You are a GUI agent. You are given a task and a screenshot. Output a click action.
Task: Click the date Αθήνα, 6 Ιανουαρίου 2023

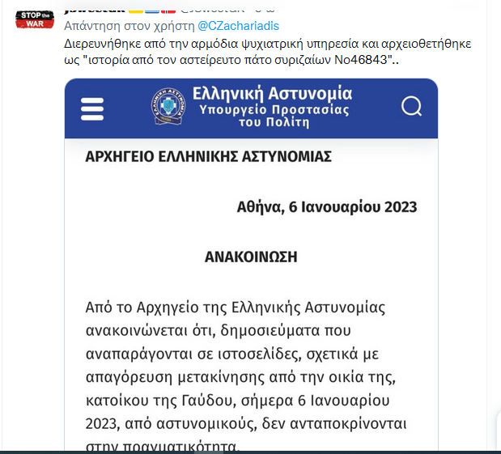coord(327,207)
